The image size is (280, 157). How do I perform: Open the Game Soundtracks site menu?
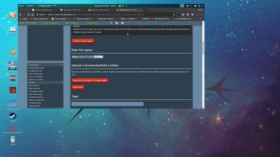click(71, 23)
